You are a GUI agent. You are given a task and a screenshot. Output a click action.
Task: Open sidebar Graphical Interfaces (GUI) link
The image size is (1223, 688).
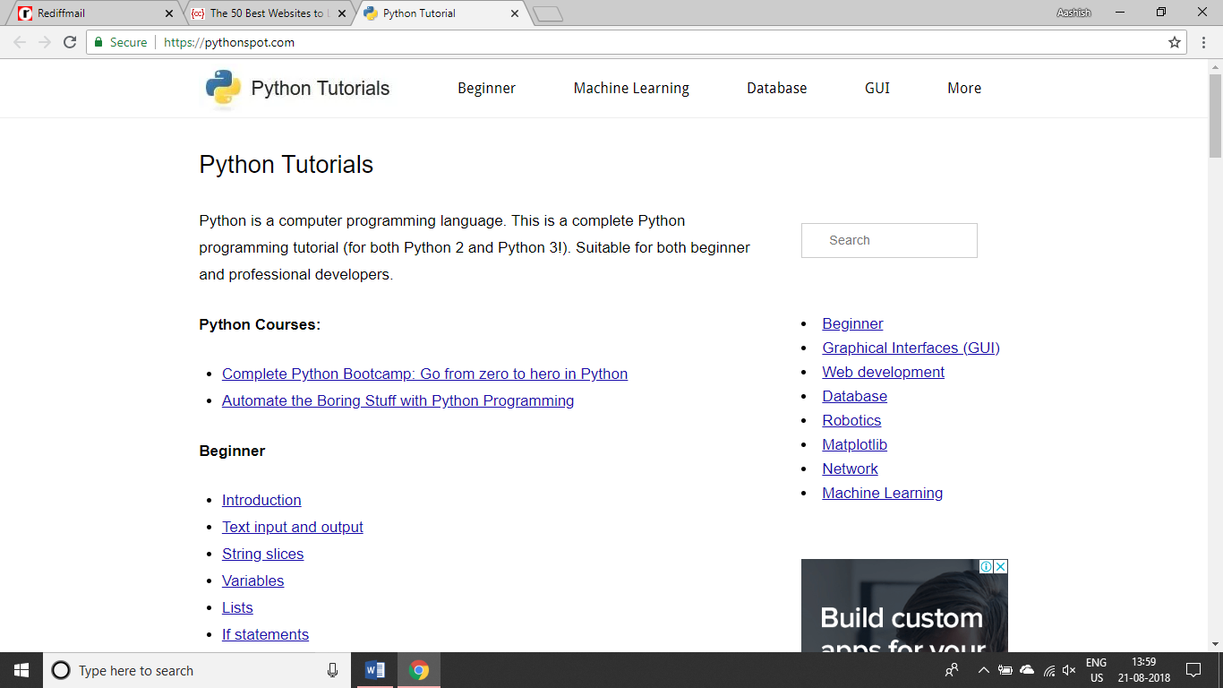pos(911,348)
